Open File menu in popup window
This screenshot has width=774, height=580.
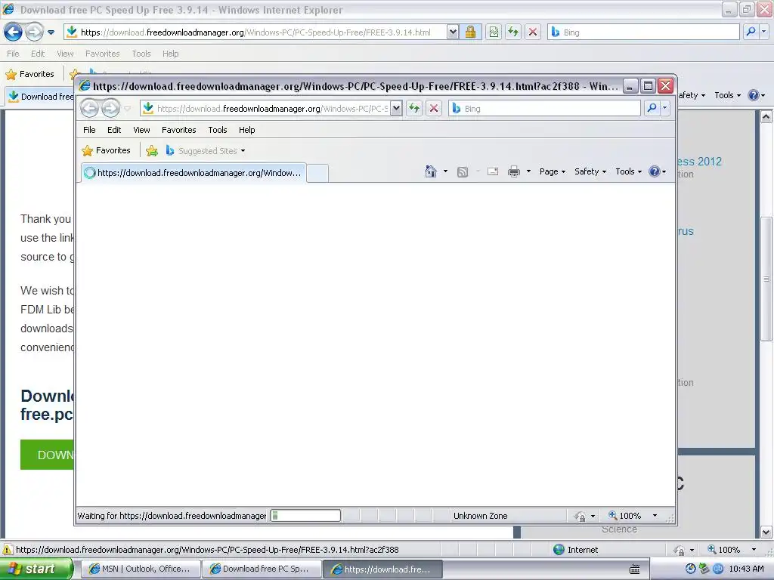(x=89, y=130)
